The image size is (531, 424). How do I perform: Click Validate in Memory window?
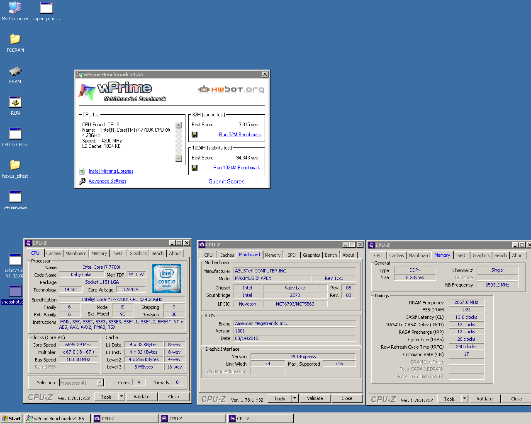(x=485, y=399)
